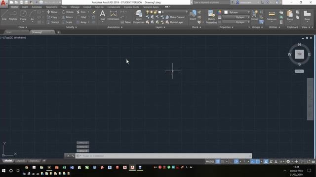The height and width of the screenshot is (177, 316).
Task: Switch to Layout1 tab
Action: click(21, 161)
